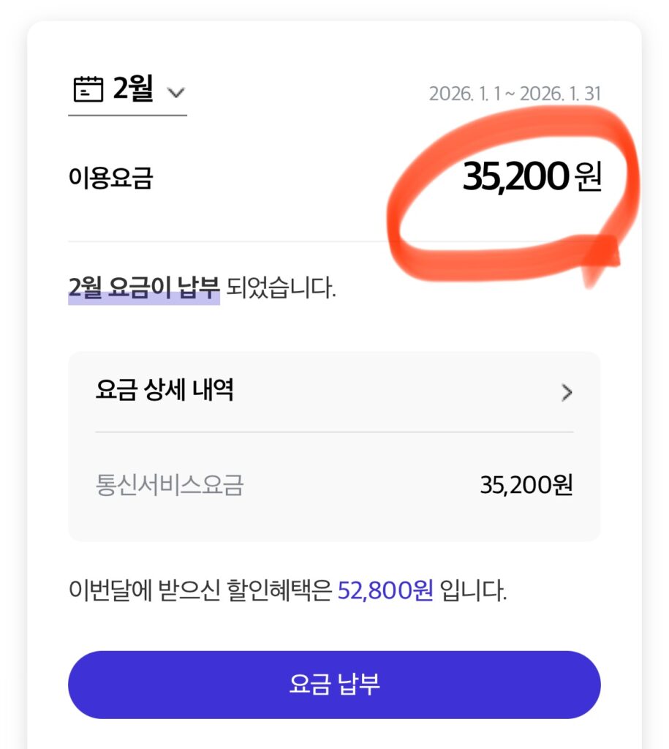Click the right arrow in 요금 상세 내역

point(567,393)
